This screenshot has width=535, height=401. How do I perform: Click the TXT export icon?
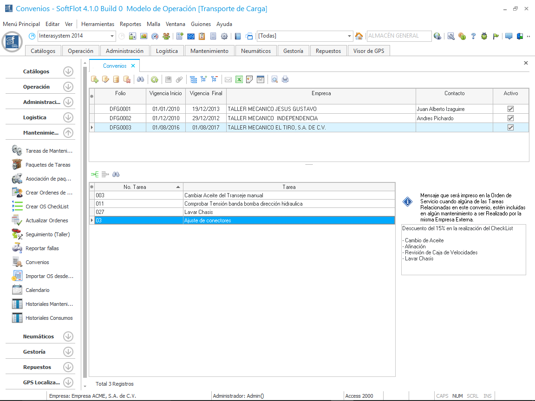[260, 79]
